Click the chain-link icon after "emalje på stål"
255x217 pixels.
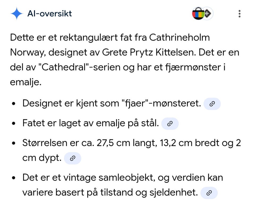tap(170, 124)
